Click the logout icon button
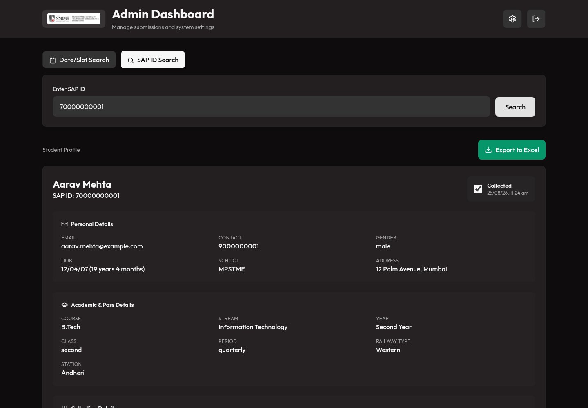Viewport: 588px width, 408px height. click(536, 19)
